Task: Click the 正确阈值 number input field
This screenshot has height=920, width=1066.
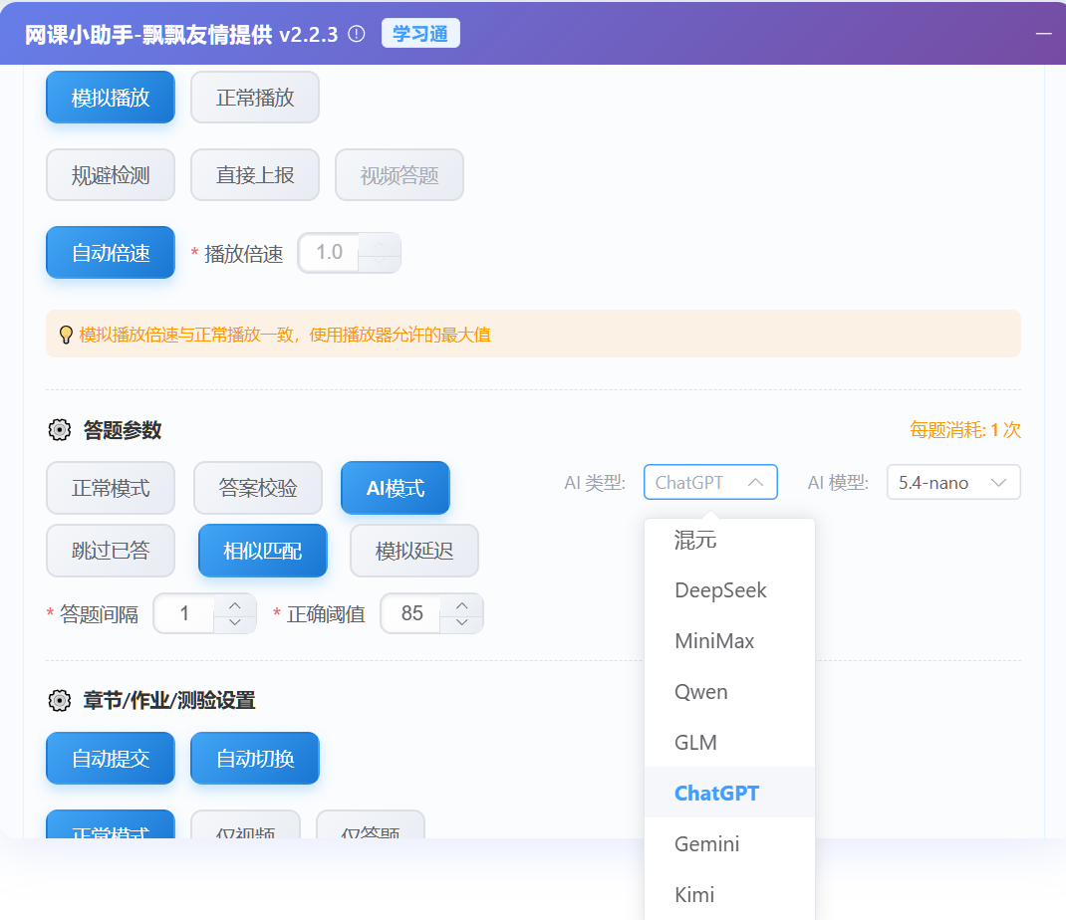Action: point(411,613)
